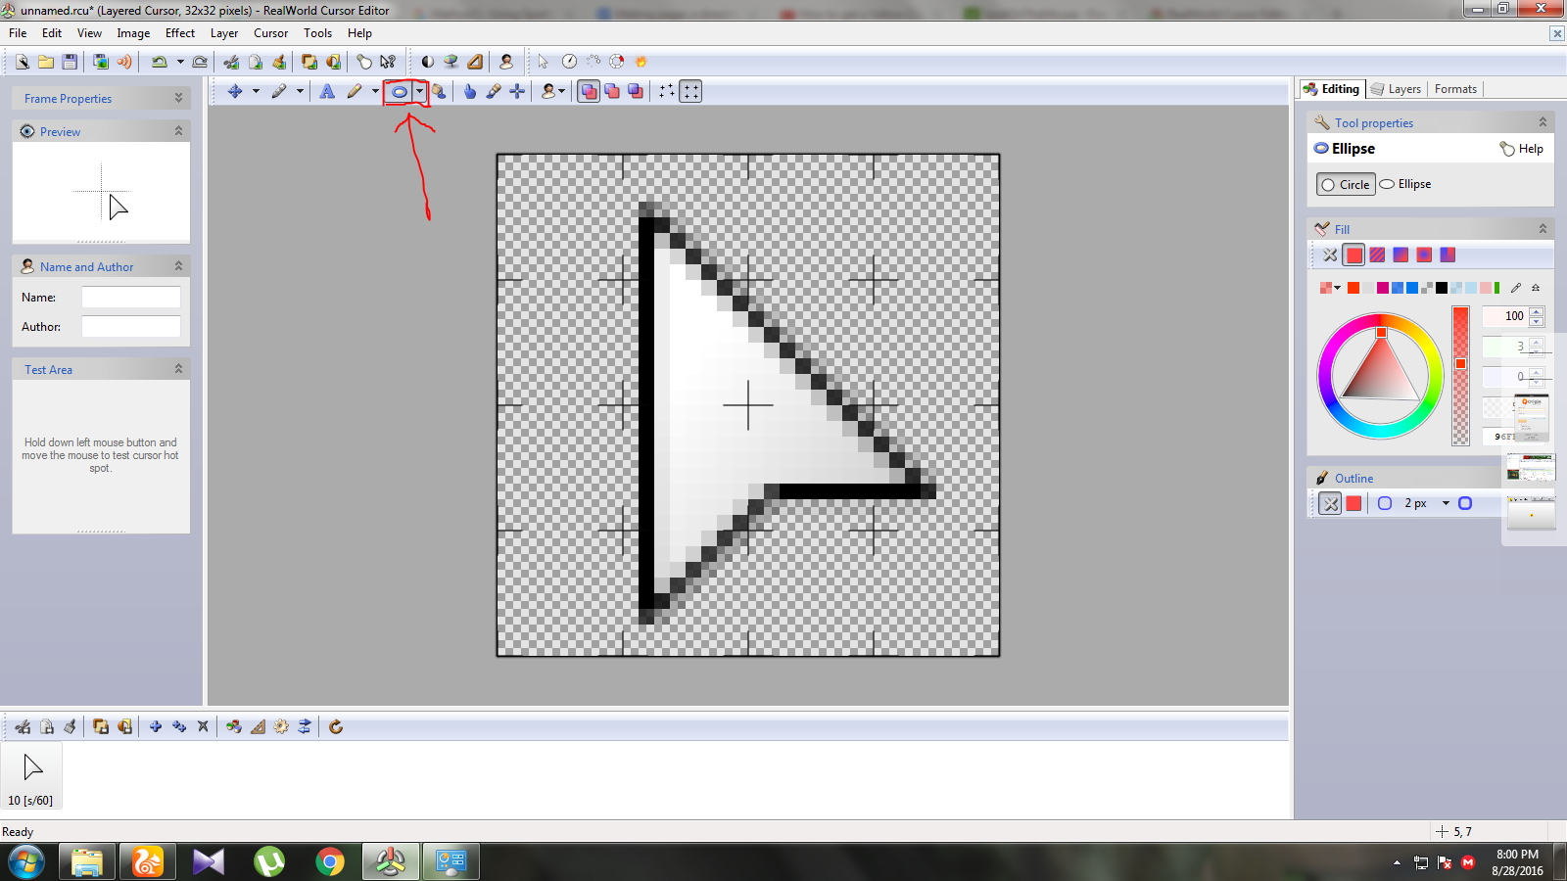The image size is (1567, 881).
Task: Open the ellipse tool's dropdown arrow
Action: [419, 91]
